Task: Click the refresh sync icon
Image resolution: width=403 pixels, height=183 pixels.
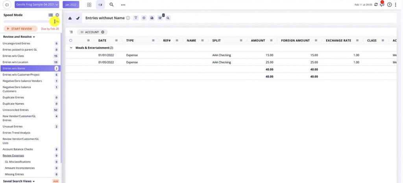Action: [x=376, y=5]
